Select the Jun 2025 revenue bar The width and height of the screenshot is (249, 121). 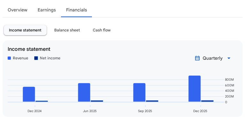(x=84, y=92)
